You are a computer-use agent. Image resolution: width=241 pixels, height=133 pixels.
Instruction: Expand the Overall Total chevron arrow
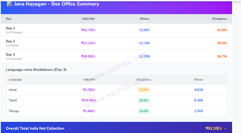click(225, 128)
